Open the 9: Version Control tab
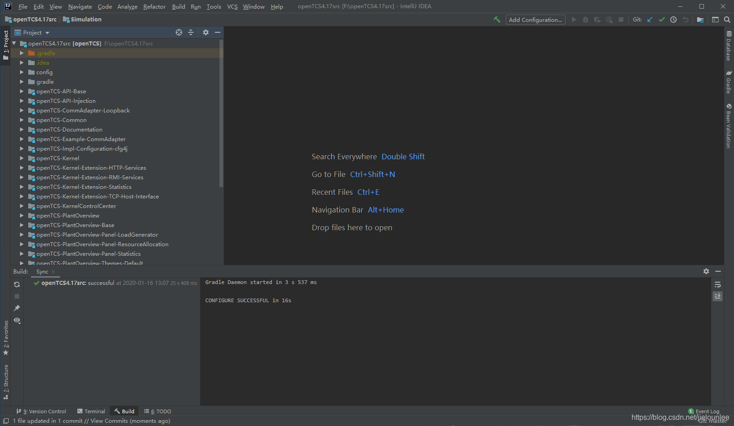Screen dimensions: 734x426 click(x=41, y=411)
